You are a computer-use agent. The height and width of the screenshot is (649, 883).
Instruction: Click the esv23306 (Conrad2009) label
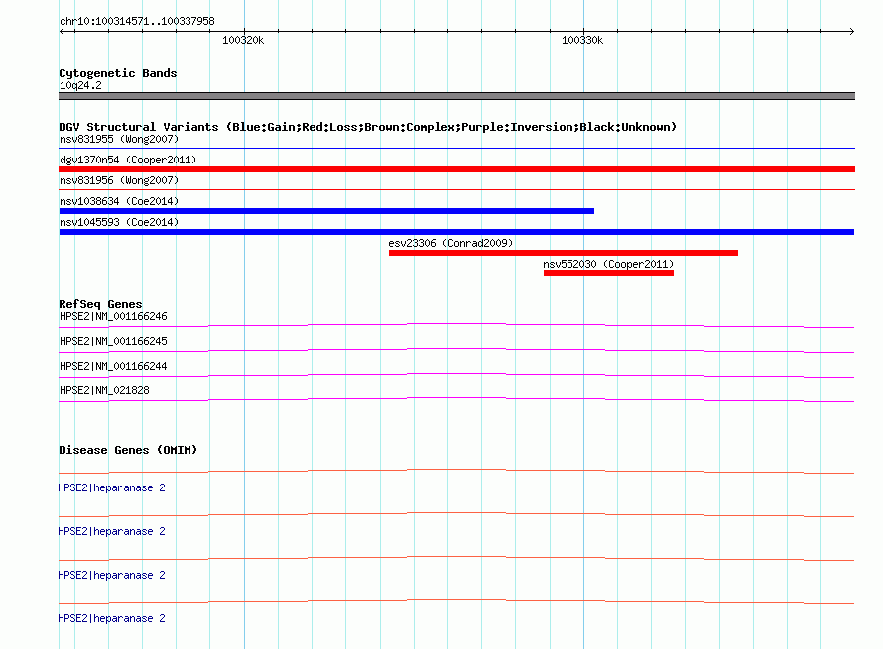point(450,243)
